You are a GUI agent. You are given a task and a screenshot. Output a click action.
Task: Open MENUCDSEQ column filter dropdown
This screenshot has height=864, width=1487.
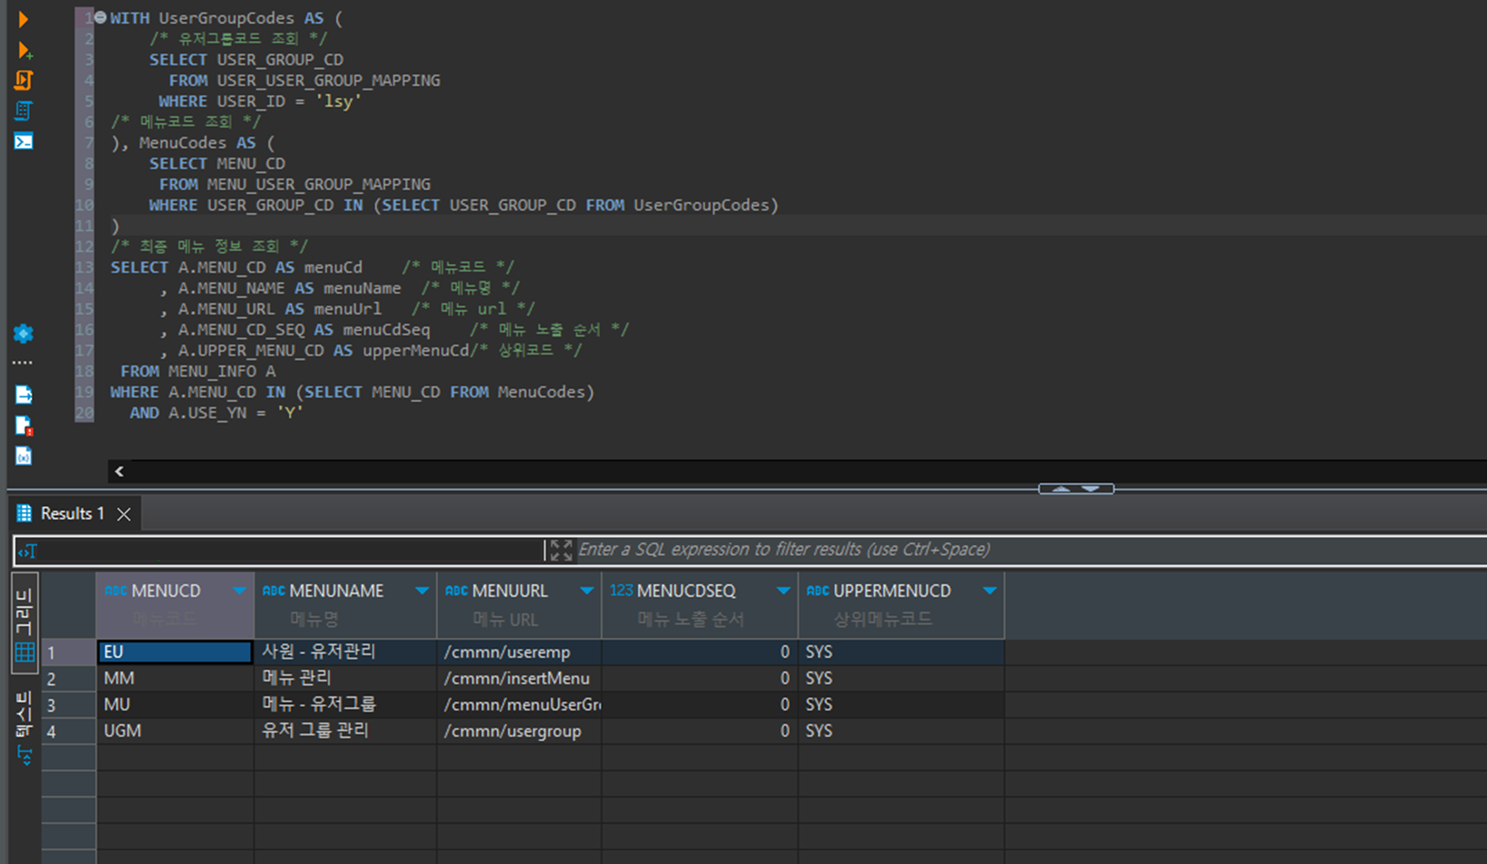(783, 591)
